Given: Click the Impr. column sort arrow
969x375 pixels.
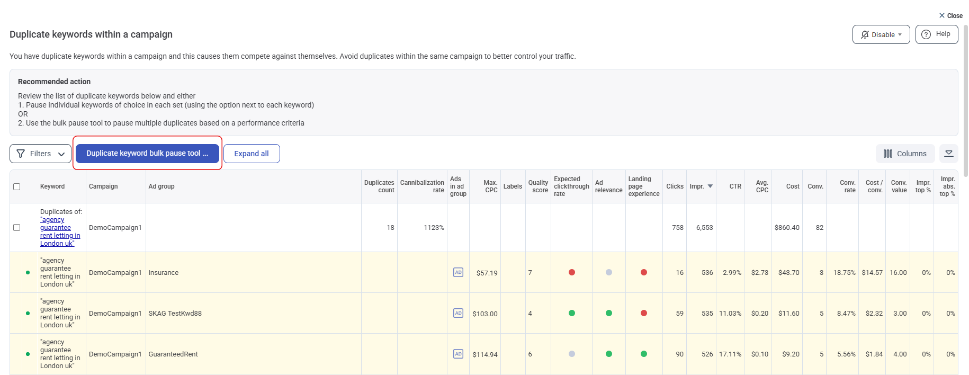Looking at the screenshot, I should [x=710, y=186].
